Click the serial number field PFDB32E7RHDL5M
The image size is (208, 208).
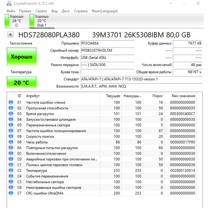107,50
